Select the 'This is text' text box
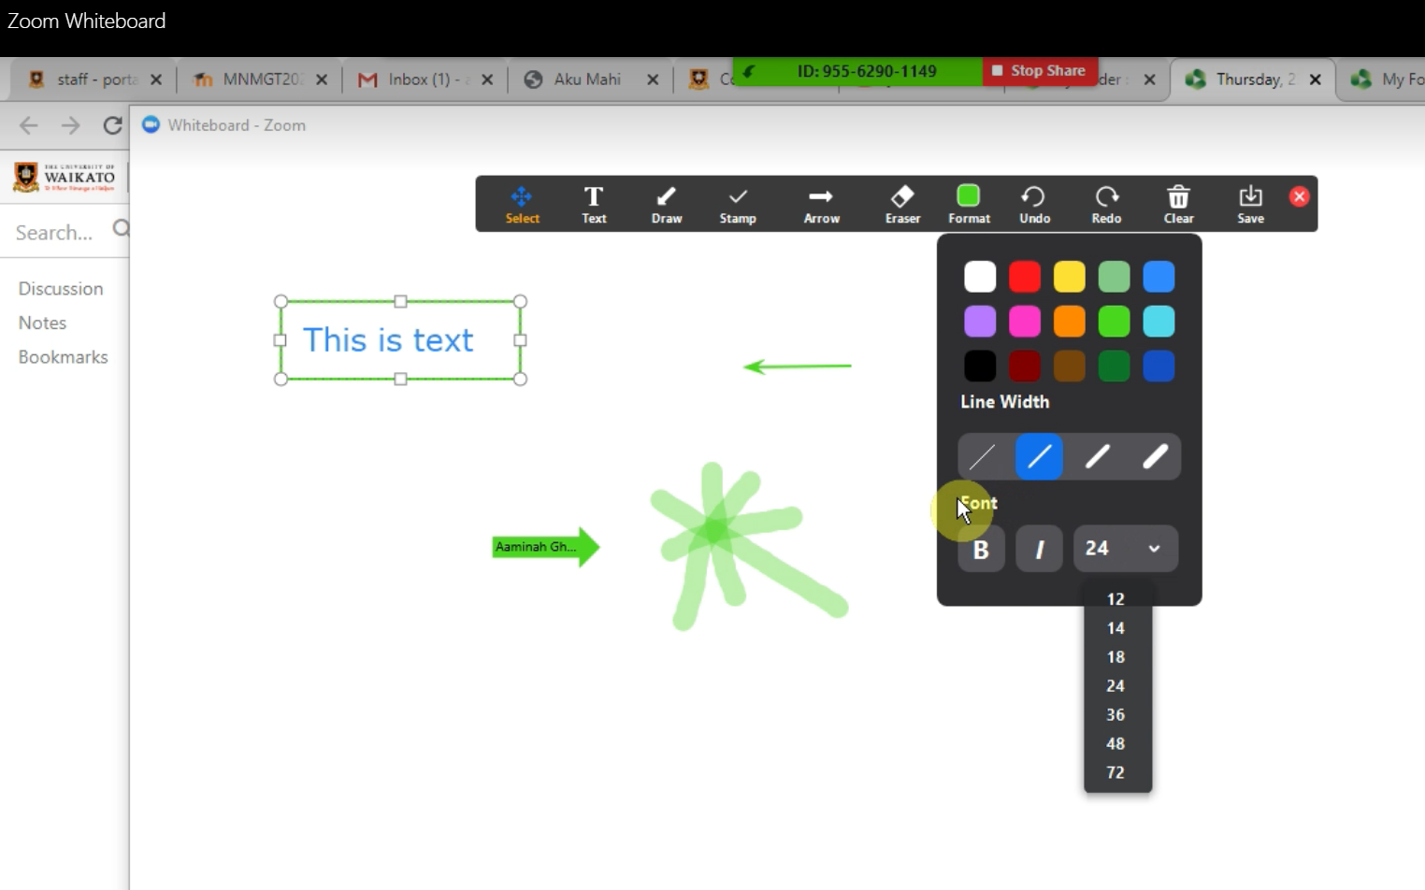1425x890 pixels. (400, 340)
